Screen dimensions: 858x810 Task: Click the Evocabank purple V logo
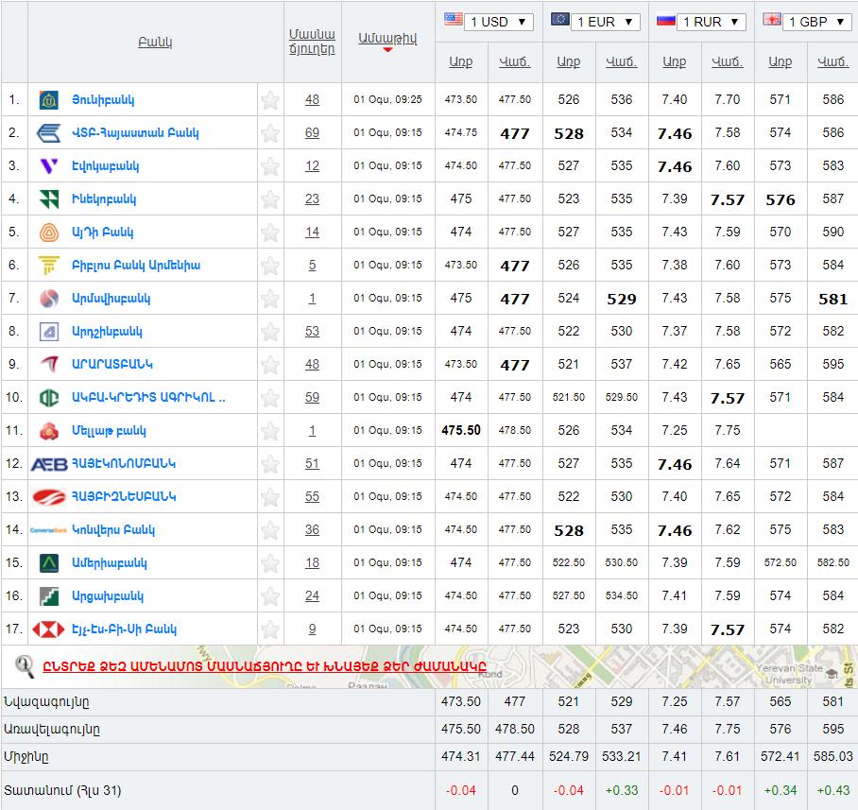tap(48, 166)
